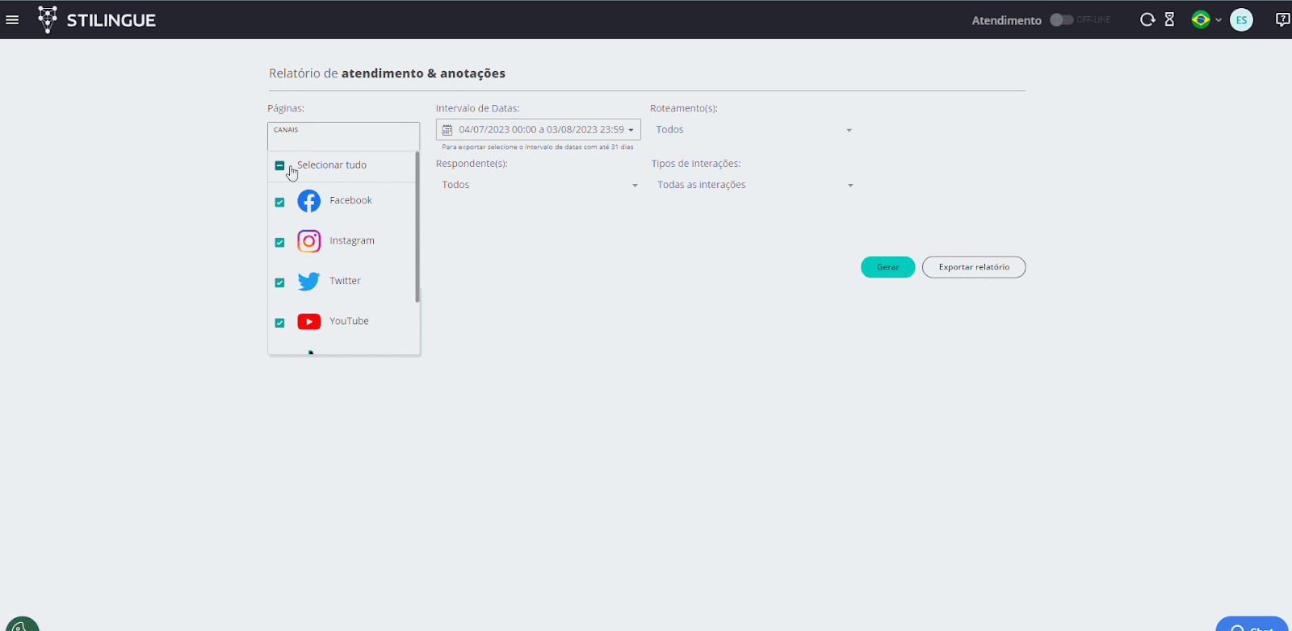This screenshot has height=631, width=1292.
Task: Click the hourglass icon in header
Action: pos(1169,20)
